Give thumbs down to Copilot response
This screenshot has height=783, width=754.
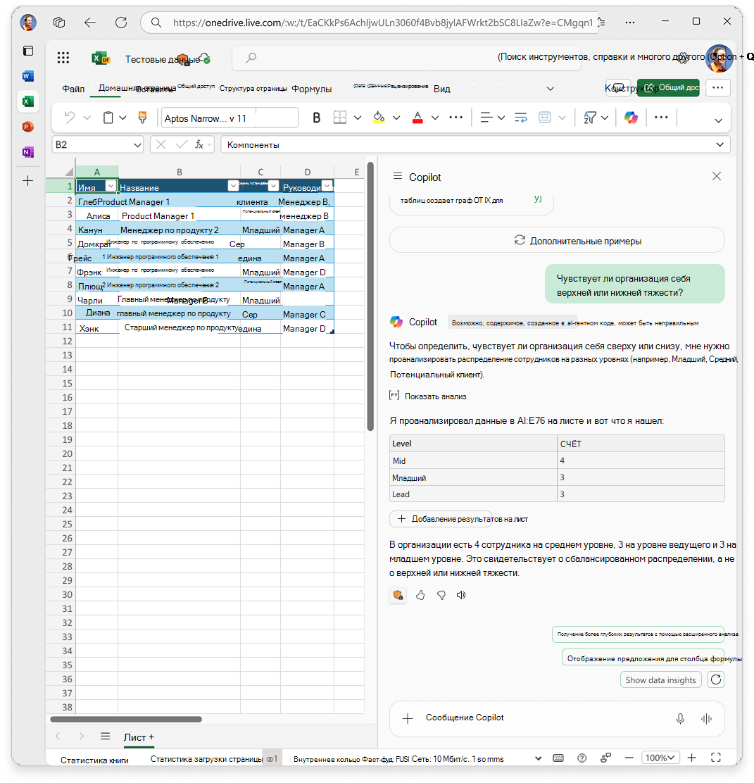click(441, 595)
